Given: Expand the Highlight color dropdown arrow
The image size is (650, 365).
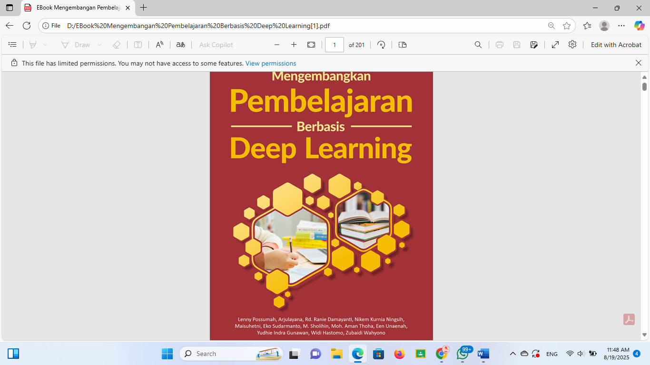Looking at the screenshot, I should (45, 45).
